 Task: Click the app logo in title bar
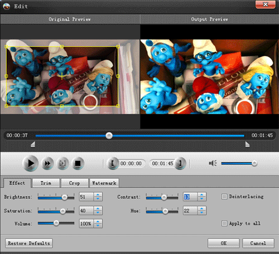point(7,6)
